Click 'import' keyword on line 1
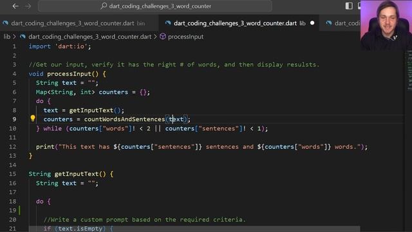412x232 pixels. coord(40,46)
